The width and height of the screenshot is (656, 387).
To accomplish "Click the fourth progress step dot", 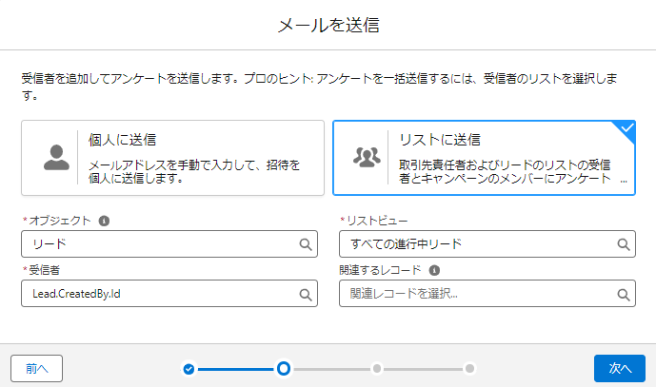I will click(469, 369).
